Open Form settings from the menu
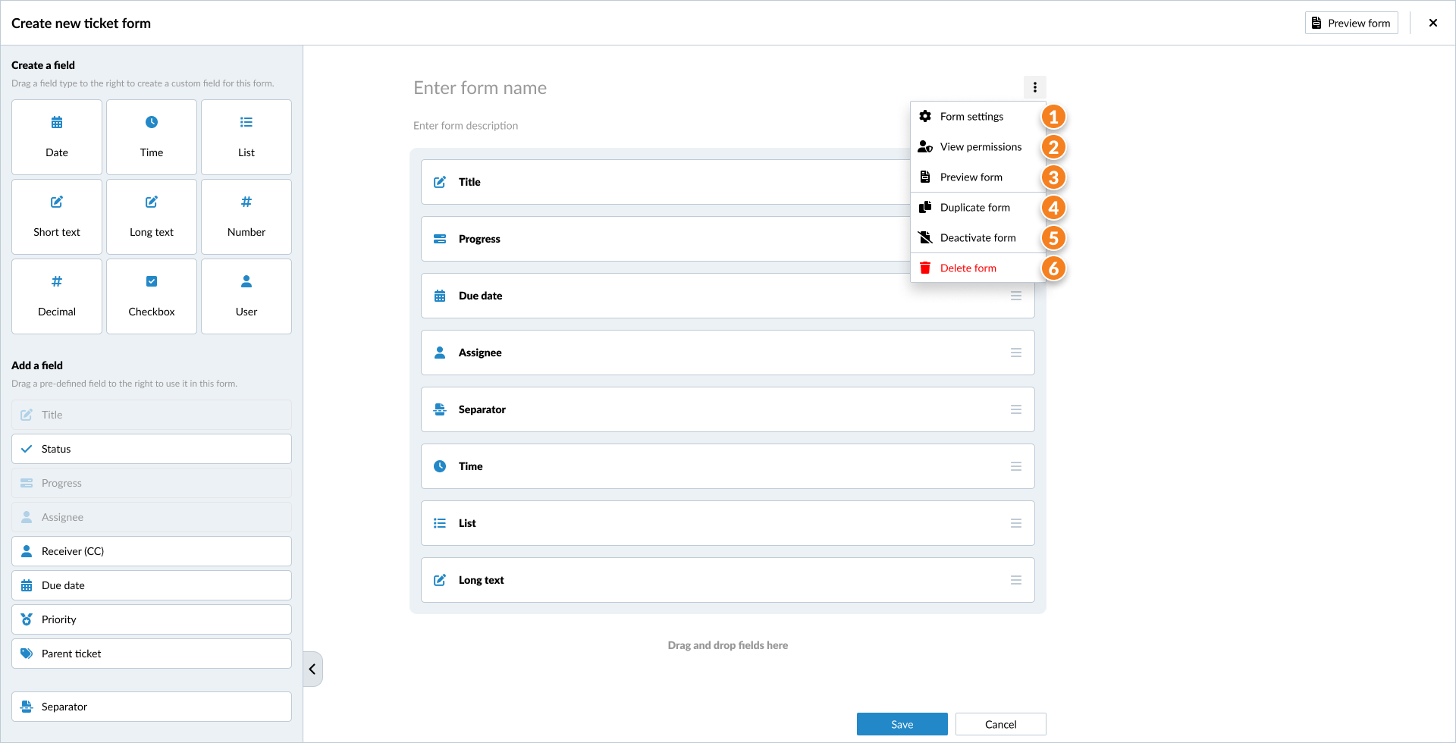 point(971,116)
